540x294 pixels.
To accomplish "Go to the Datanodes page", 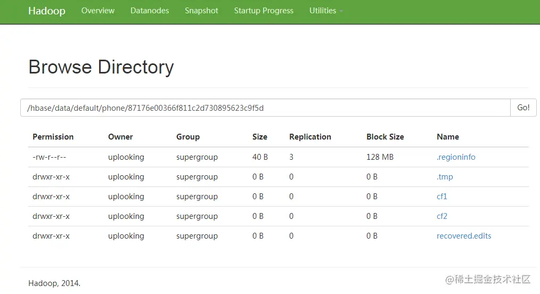I will point(150,11).
